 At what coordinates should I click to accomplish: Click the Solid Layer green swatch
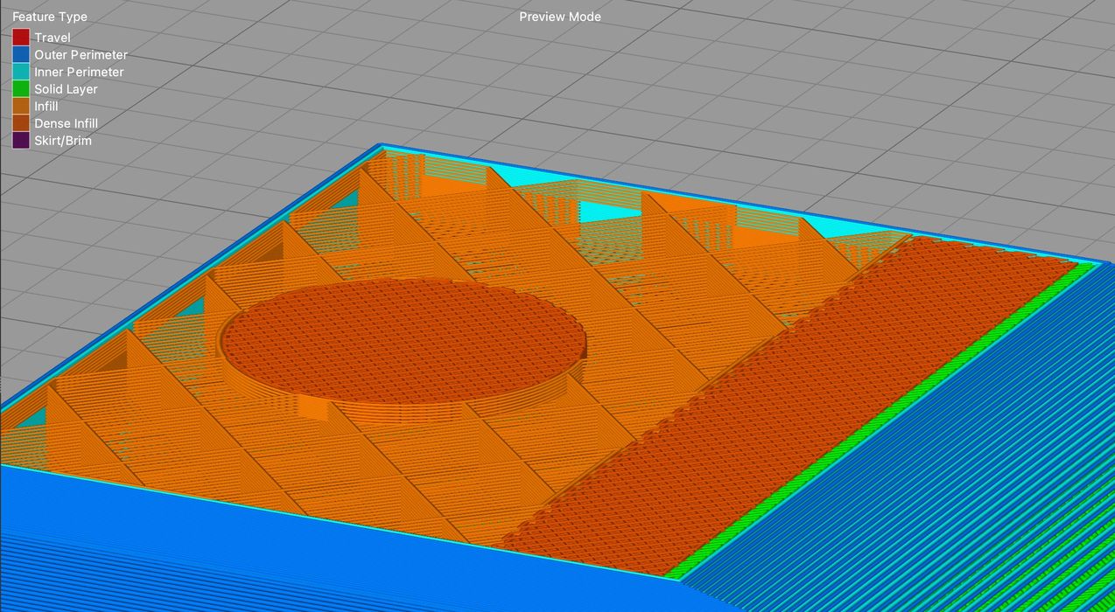22,88
